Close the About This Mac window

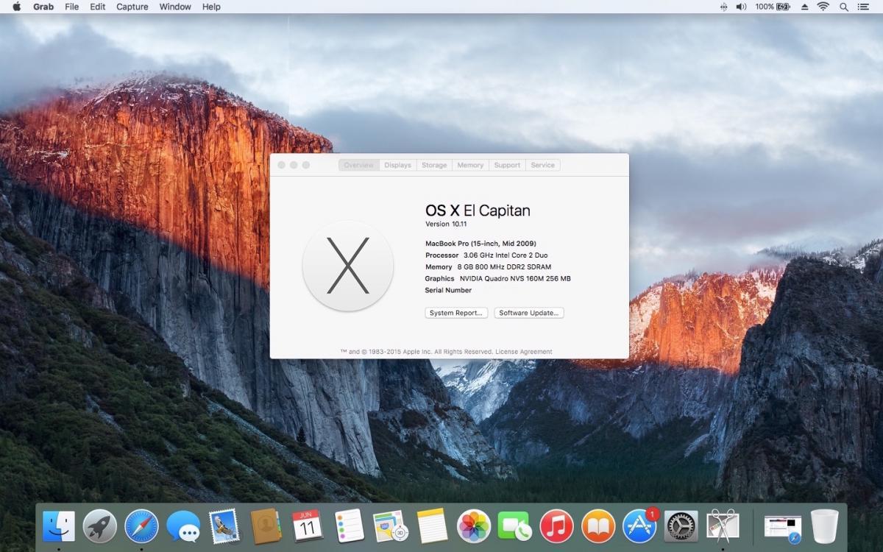[281, 165]
